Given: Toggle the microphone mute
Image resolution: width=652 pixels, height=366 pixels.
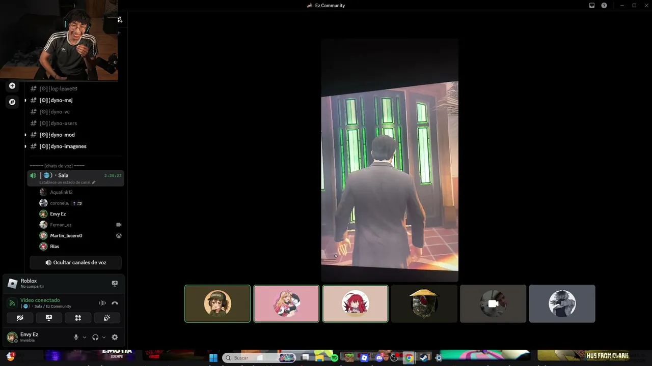Looking at the screenshot, I should (76, 337).
